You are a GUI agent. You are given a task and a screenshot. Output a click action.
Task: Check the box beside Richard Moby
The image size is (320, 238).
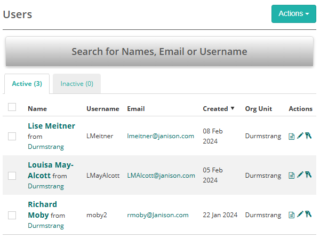12,215
